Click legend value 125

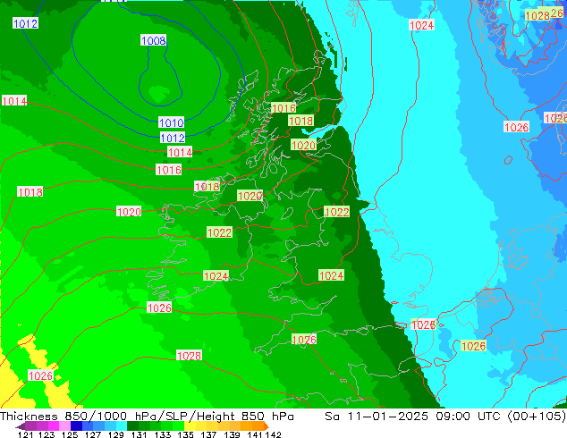(x=70, y=434)
